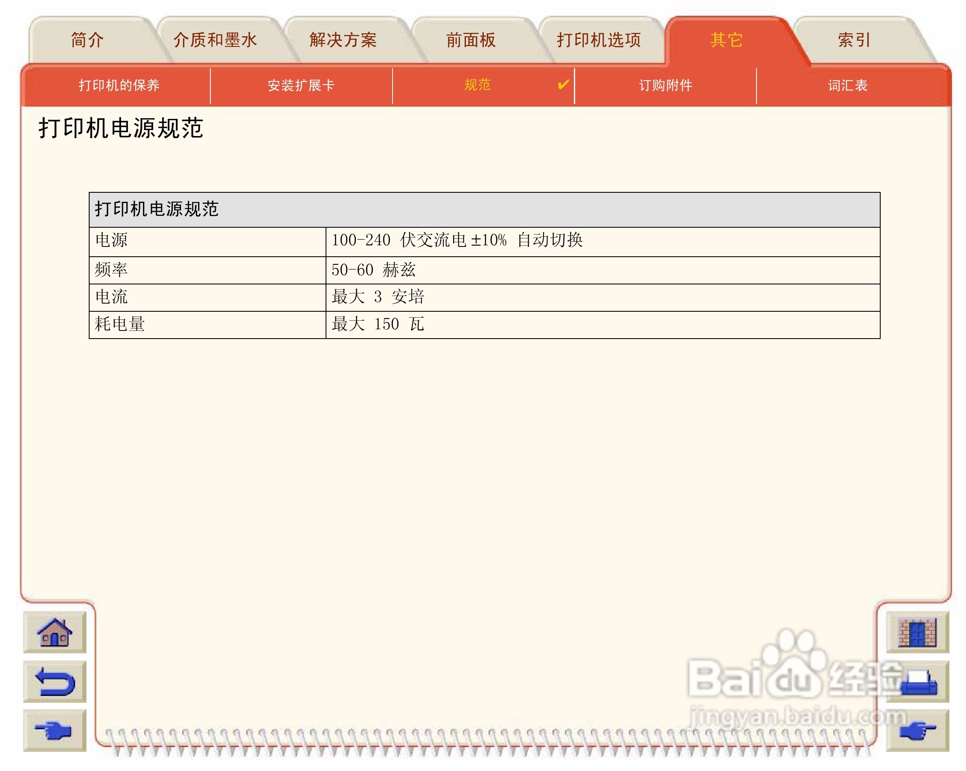Open the 词汇表 glossary link

point(847,85)
